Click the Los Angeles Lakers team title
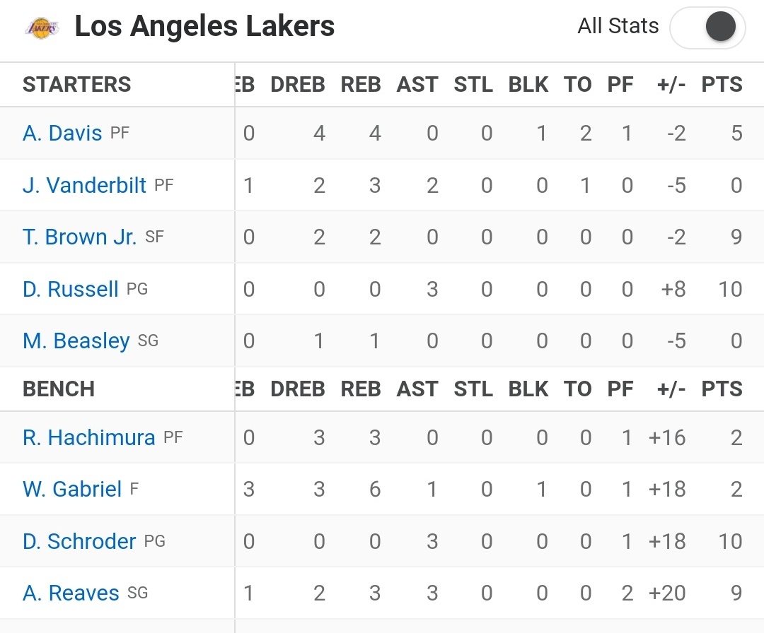This screenshot has height=633, width=764. (204, 26)
